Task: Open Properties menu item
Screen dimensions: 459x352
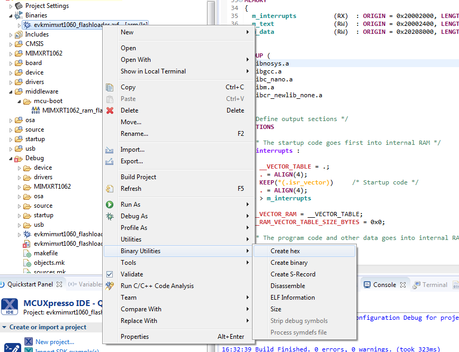Action: (x=178, y=337)
